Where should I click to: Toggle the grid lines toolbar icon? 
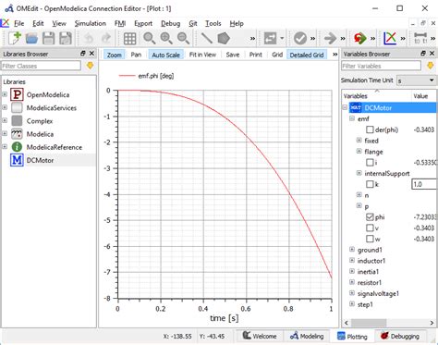tap(129, 39)
